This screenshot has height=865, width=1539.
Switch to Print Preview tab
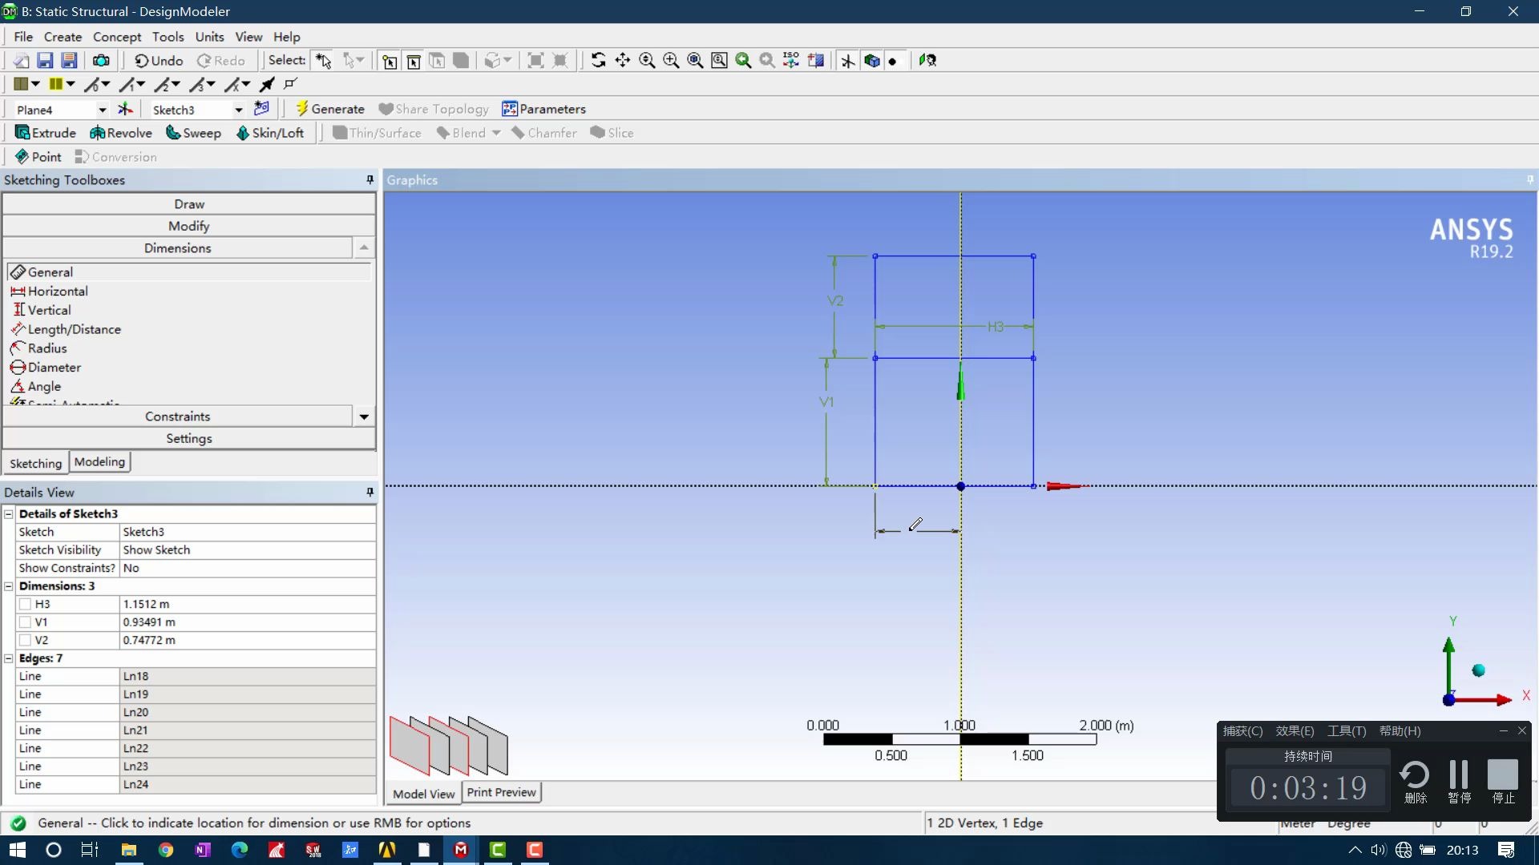pyautogui.click(x=501, y=792)
